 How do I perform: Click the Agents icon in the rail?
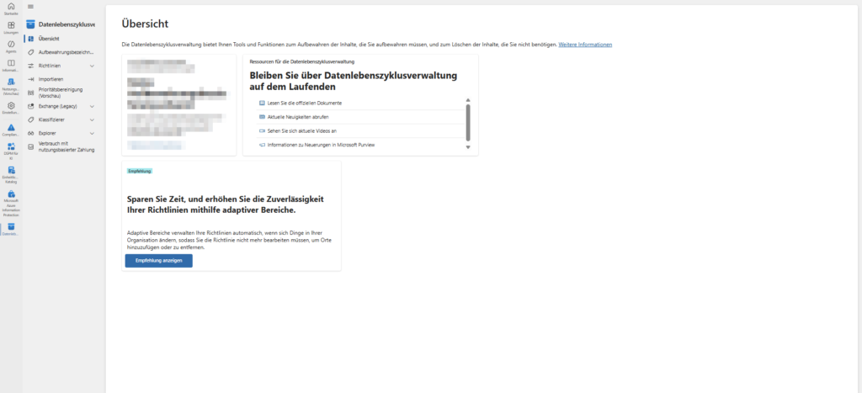[11, 45]
